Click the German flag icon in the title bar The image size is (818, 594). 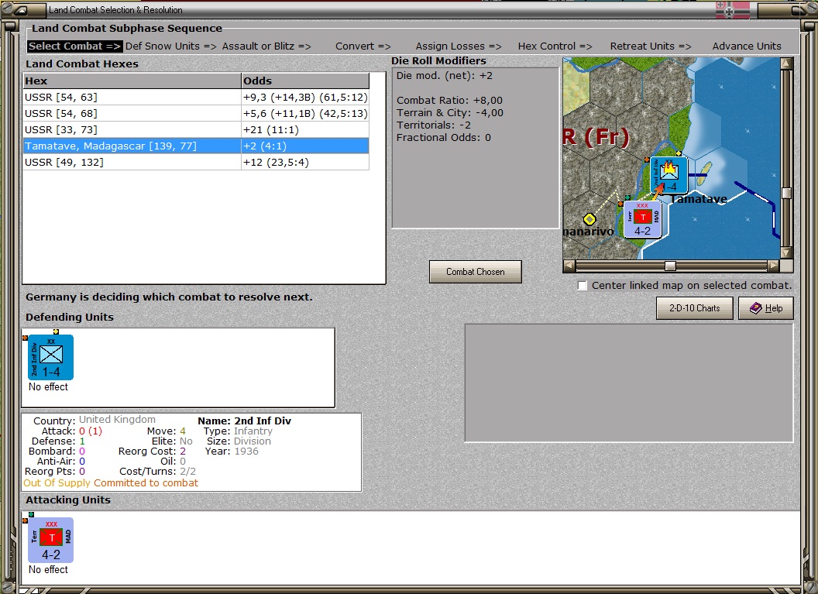733,10
